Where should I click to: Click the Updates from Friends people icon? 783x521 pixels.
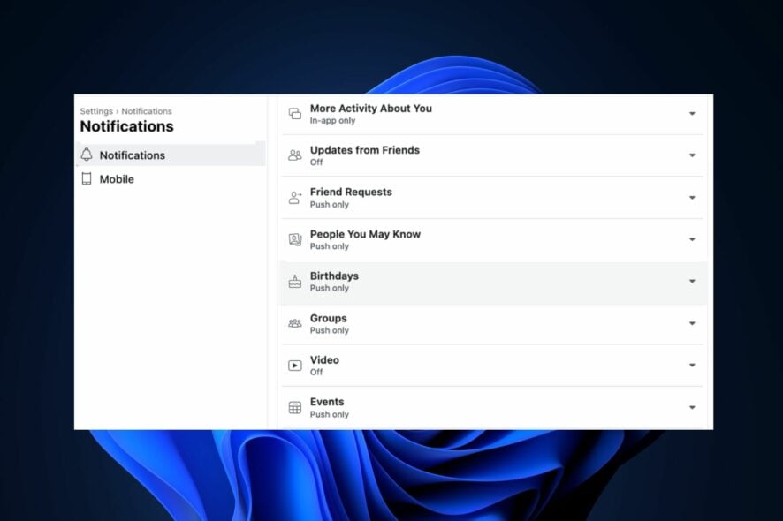pyautogui.click(x=295, y=155)
